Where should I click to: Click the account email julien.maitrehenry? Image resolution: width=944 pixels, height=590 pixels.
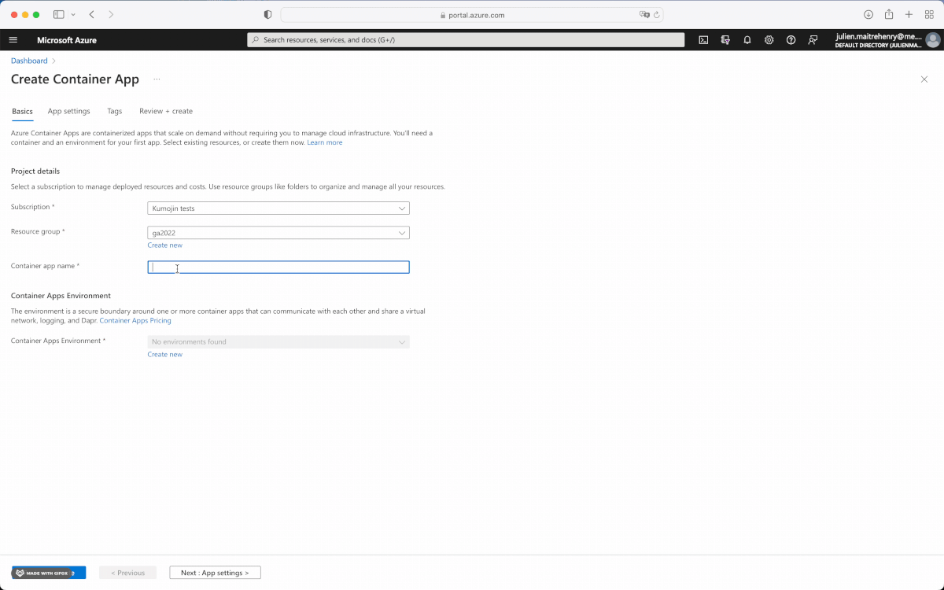[x=878, y=36]
